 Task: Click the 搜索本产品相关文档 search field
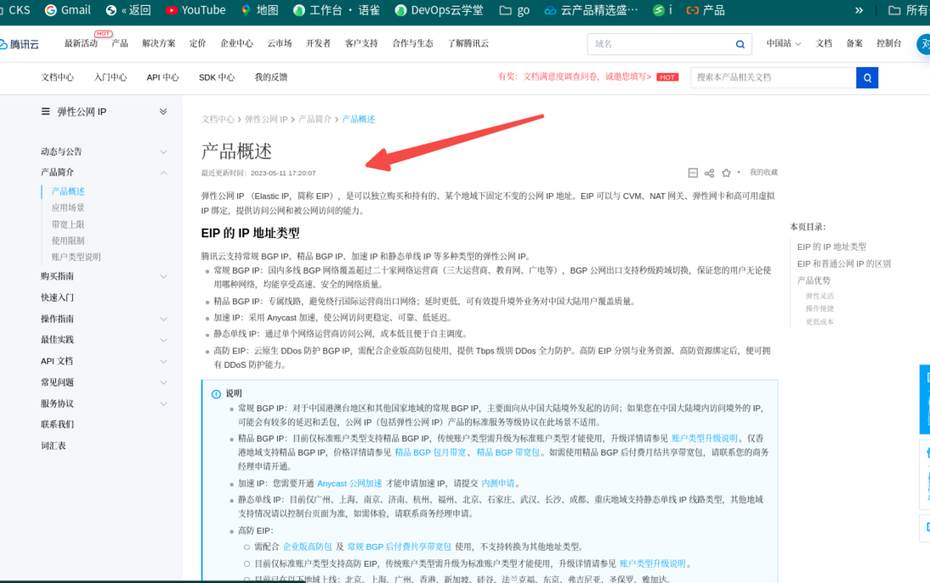(x=772, y=77)
